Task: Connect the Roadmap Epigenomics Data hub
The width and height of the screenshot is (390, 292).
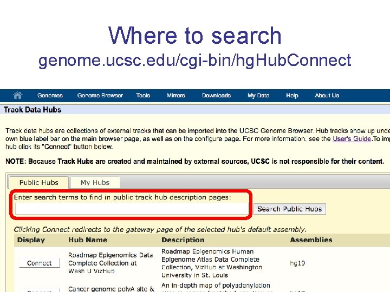Action: 40,263
